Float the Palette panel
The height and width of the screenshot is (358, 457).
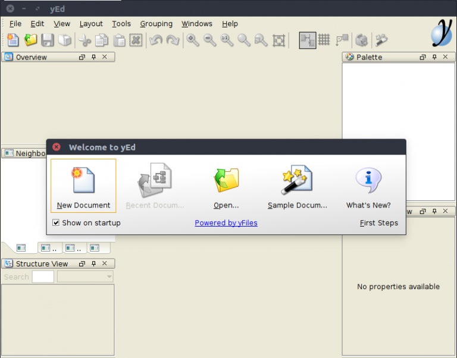(x=422, y=57)
